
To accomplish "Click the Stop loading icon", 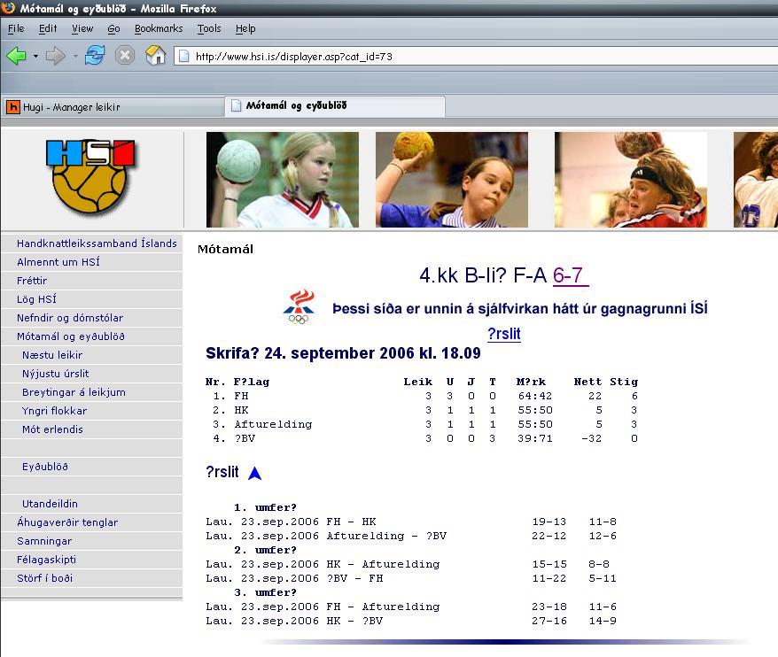I will pyautogui.click(x=125, y=56).
